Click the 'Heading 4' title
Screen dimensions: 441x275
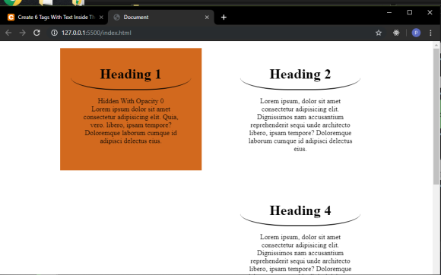tap(300, 210)
